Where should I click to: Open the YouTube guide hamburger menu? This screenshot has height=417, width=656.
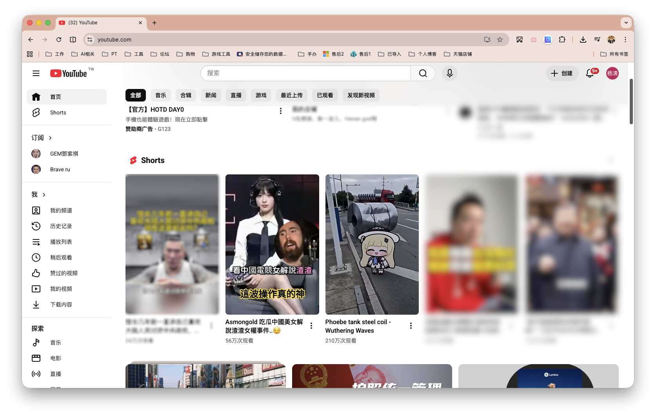(36, 73)
